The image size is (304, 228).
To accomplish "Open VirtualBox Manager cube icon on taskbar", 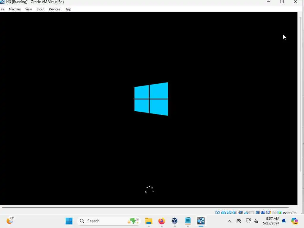I will pyautogui.click(x=175, y=221).
